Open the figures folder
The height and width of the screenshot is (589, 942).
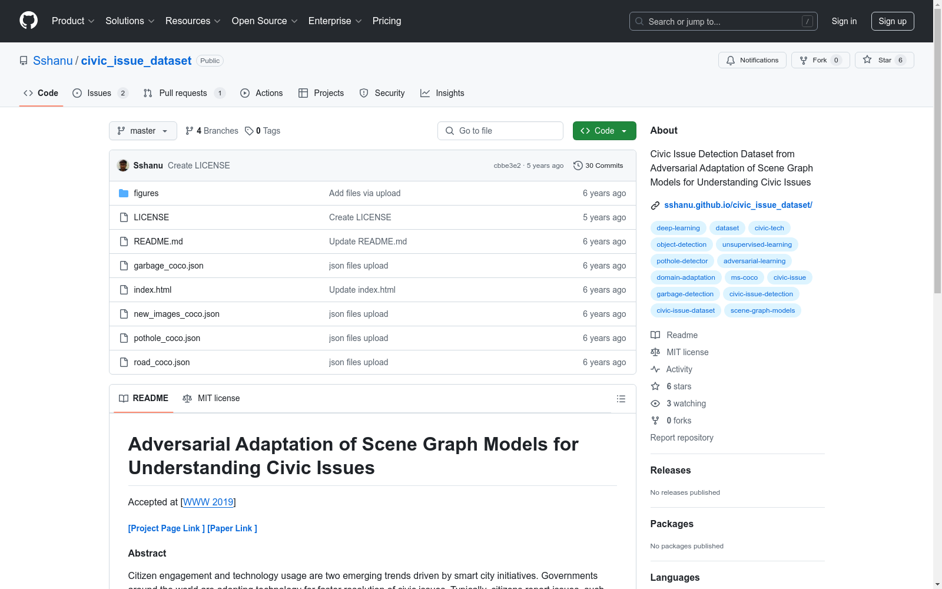click(x=146, y=193)
